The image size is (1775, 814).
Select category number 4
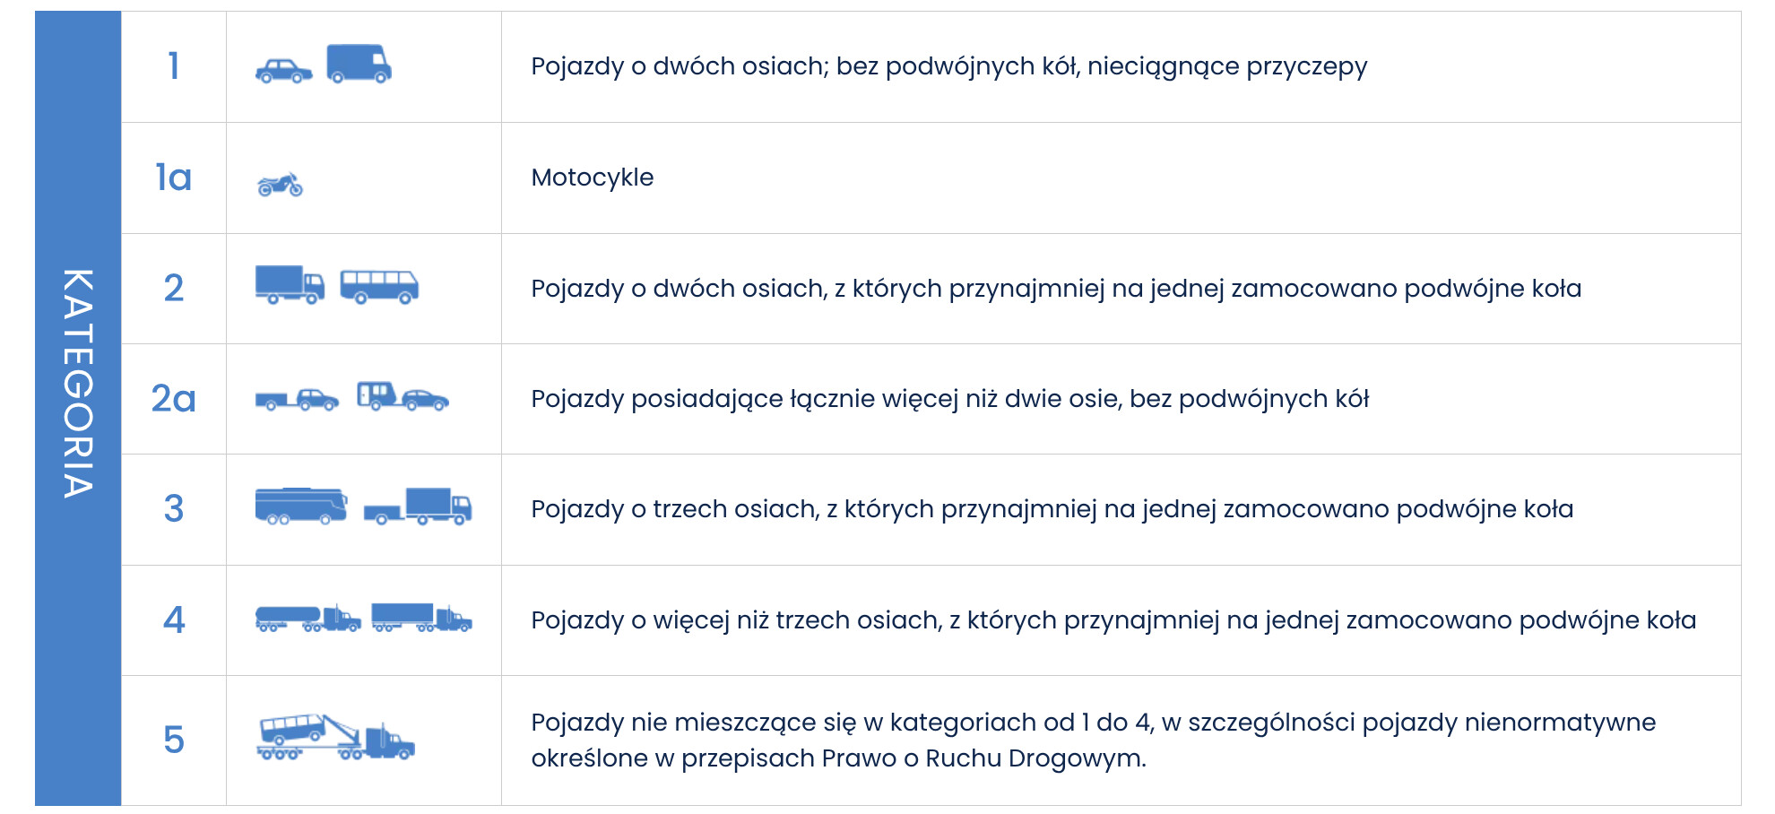[x=173, y=619]
